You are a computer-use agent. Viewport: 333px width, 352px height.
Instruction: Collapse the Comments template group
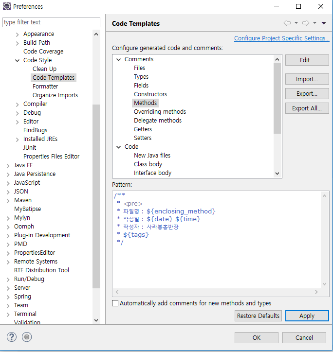click(118, 59)
